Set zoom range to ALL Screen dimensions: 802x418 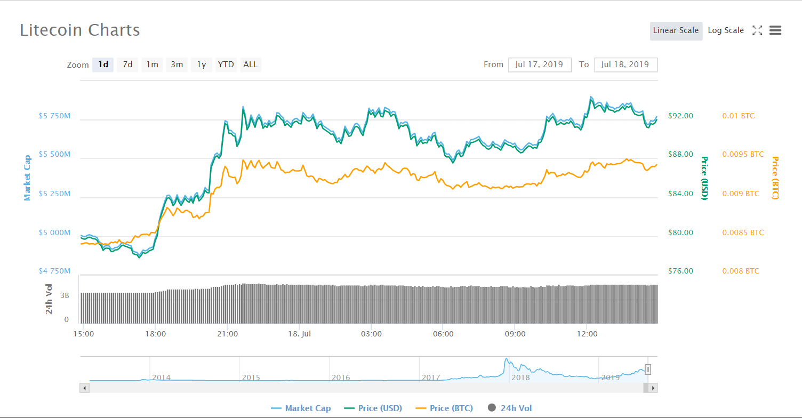250,65
